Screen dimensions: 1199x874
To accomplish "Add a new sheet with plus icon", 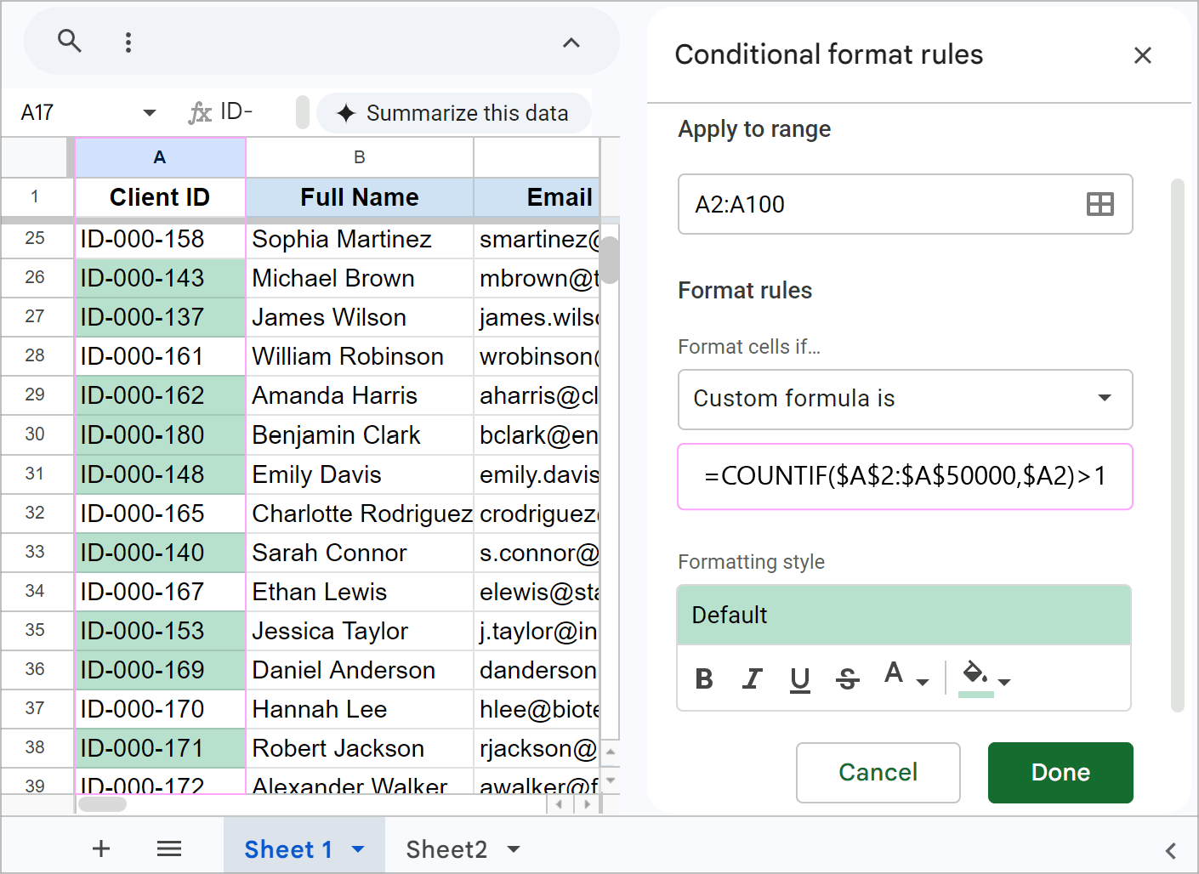I will [101, 848].
